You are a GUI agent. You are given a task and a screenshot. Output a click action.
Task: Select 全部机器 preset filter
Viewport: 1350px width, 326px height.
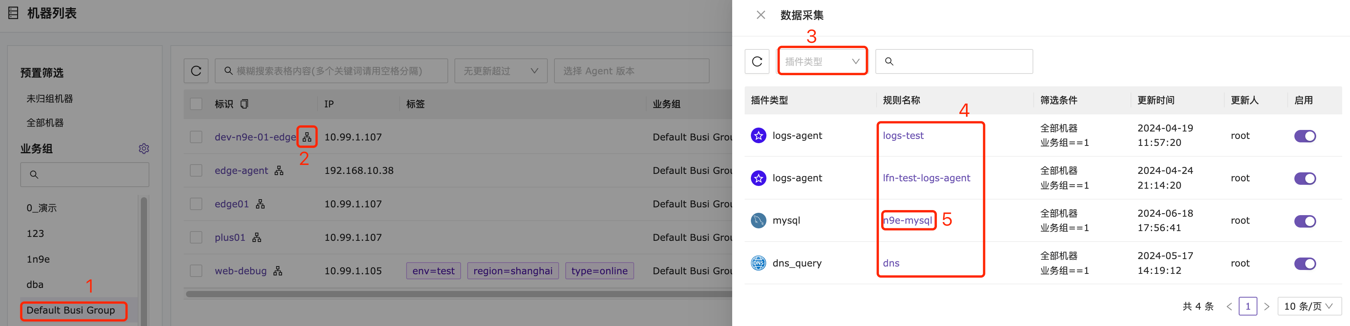point(45,123)
